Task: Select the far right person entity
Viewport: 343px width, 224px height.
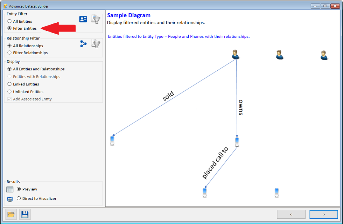Action: 324,55
